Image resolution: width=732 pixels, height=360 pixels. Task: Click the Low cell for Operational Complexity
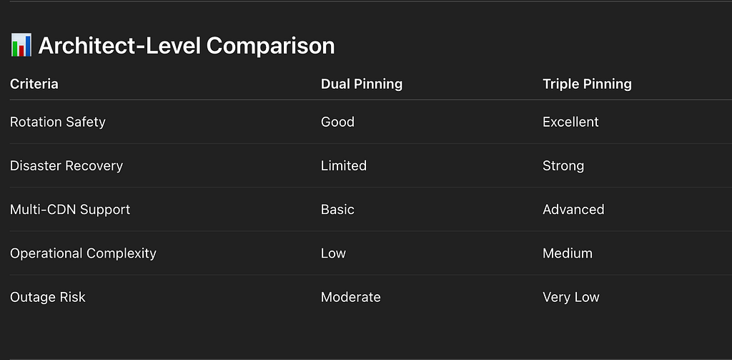pos(333,253)
